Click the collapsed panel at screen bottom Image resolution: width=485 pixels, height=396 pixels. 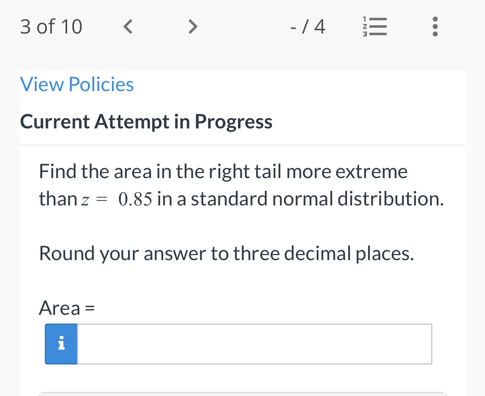click(x=243, y=394)
